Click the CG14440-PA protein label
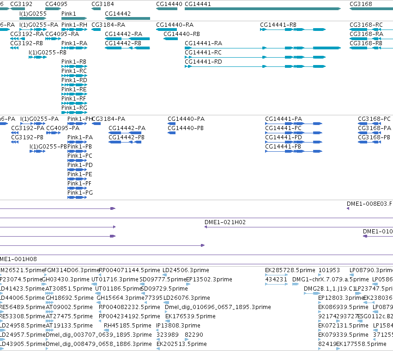 (x=186, y=119)
